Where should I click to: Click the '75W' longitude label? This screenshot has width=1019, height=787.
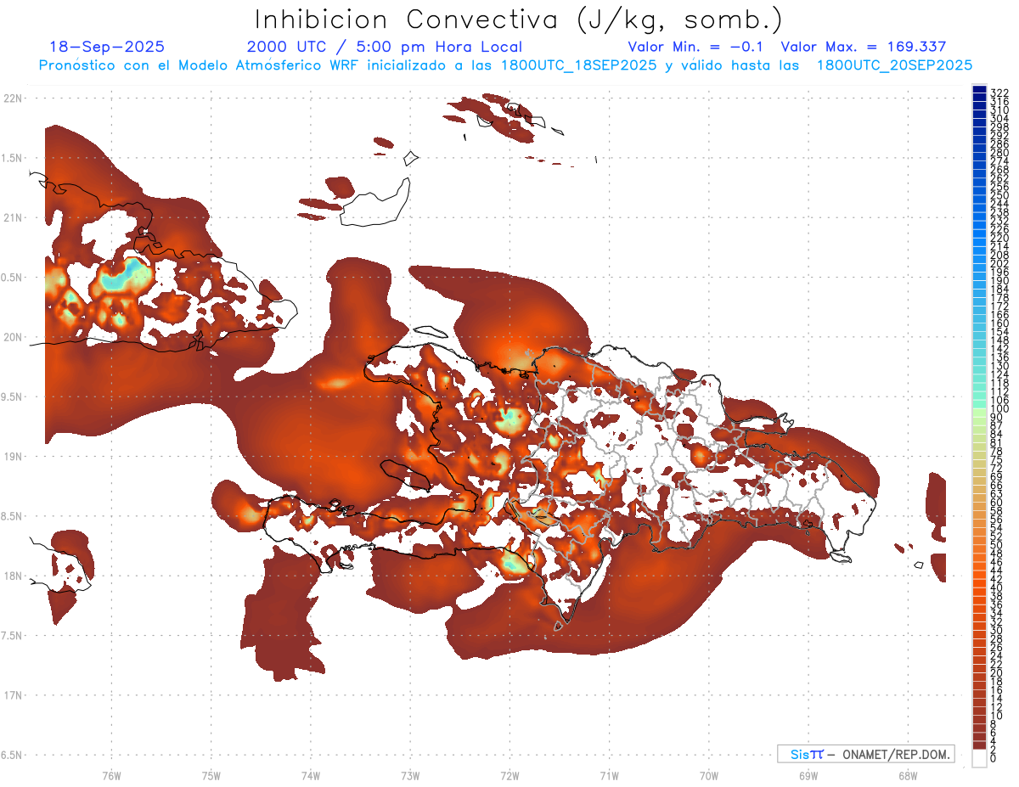[211, 775]
